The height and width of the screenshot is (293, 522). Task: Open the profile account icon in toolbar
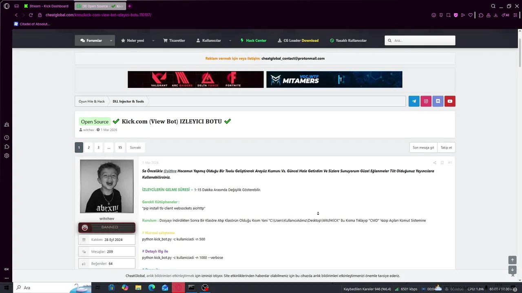point(488,15)
